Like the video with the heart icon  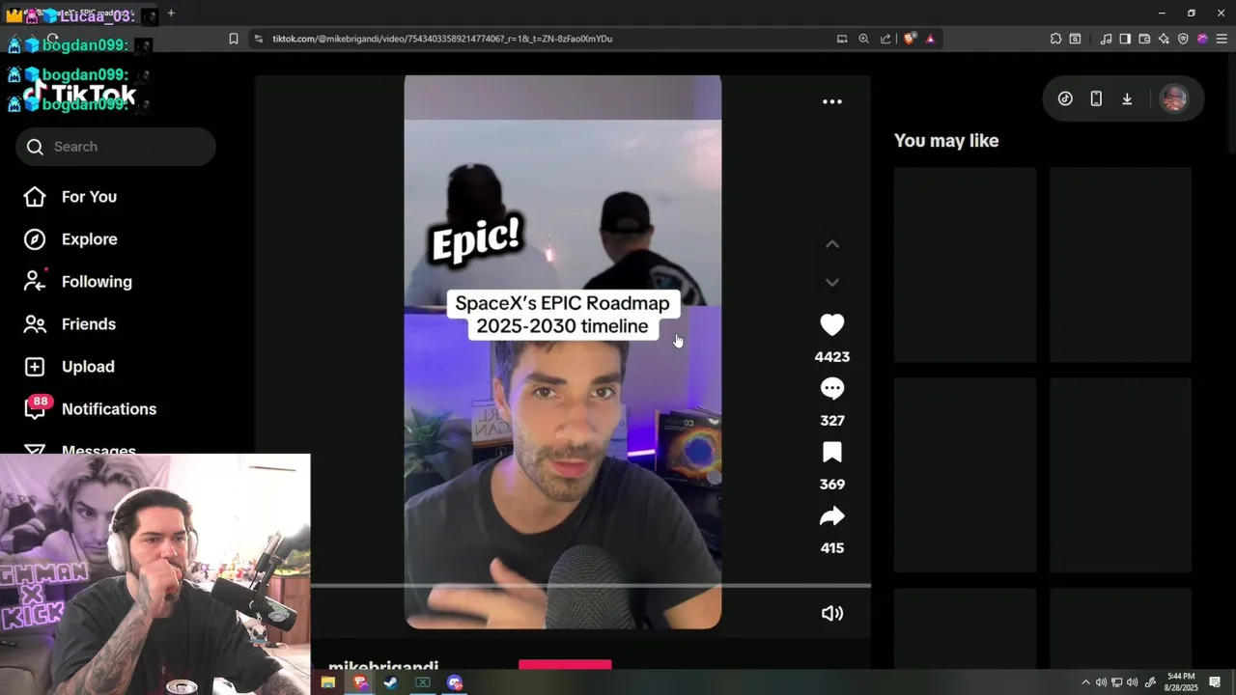pos(831,325)
